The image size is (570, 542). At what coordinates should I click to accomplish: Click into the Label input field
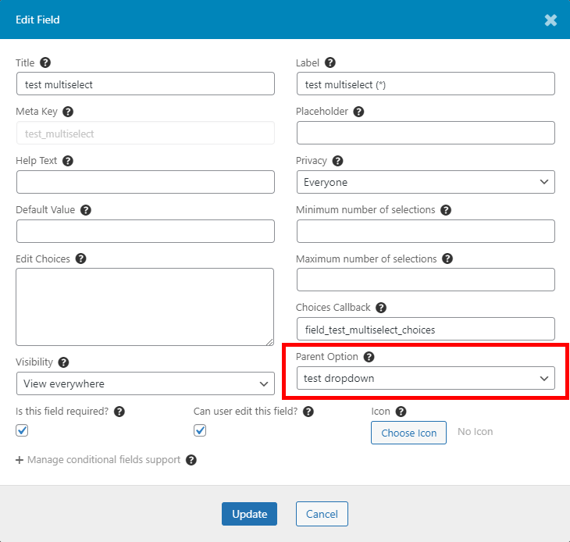pos(426,84)
